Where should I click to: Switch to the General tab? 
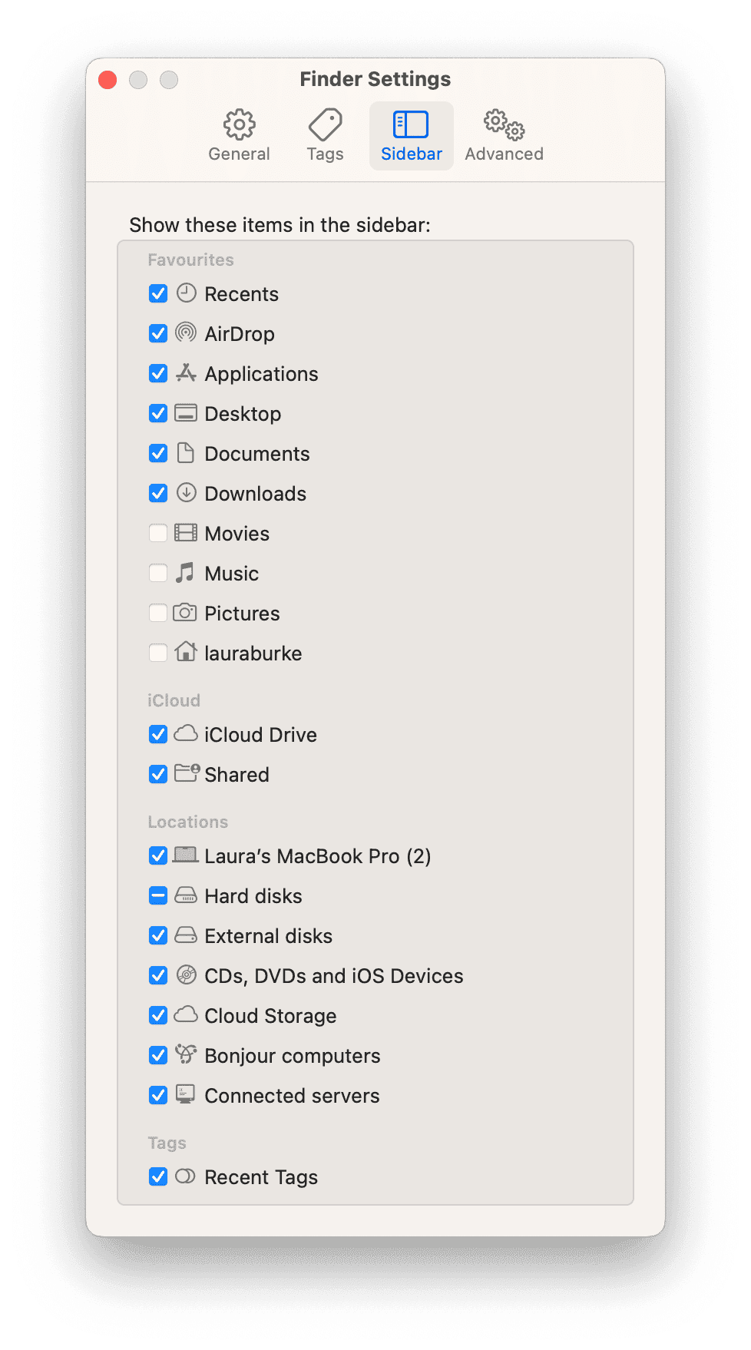[x=239, y=134]
